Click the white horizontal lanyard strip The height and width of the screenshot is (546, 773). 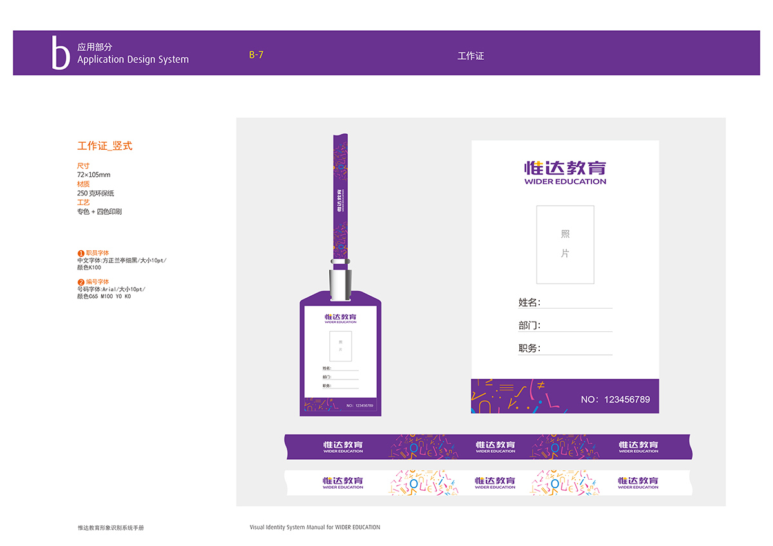point(488,482)
